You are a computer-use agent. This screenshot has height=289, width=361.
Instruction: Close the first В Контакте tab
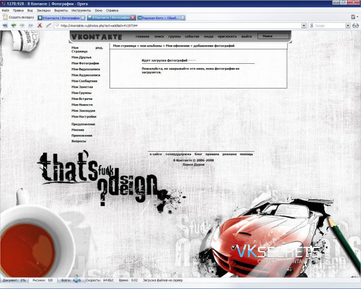coord(83,17)
